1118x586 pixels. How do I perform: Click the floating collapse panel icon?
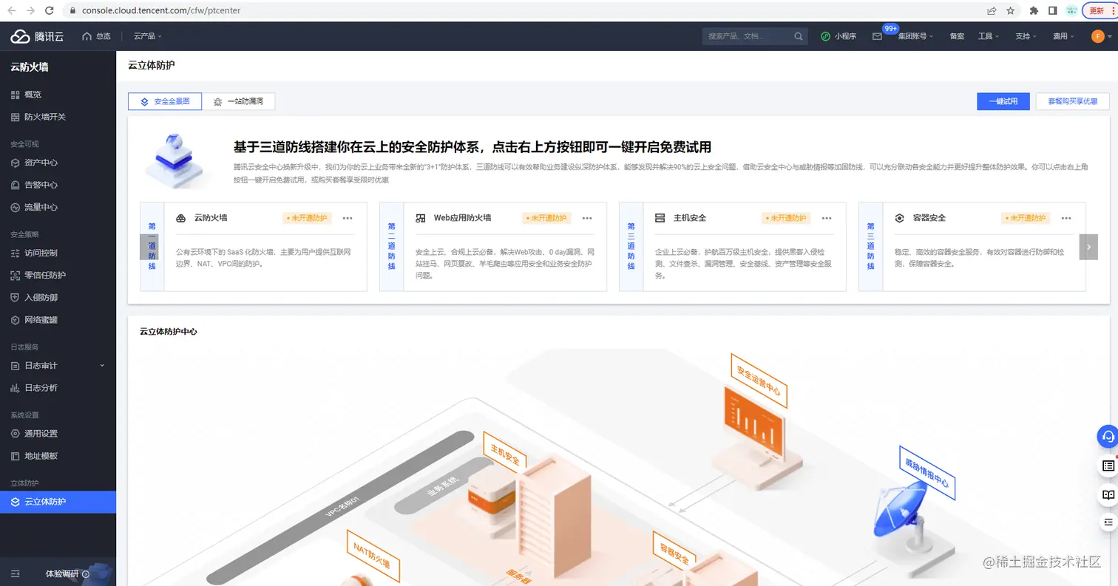click(x=1108, y=522)
